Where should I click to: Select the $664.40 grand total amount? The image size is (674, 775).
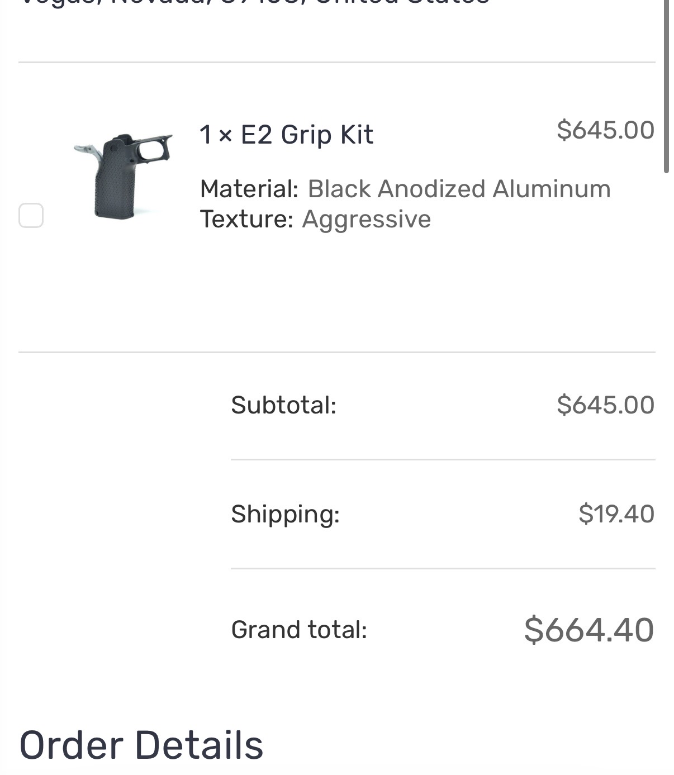click(589, 630)
